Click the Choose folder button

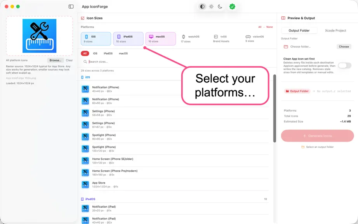pyautogui.click(x=344, y=47)
